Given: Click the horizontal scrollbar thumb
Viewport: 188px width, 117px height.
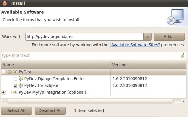Looking at the screenshot, I should [90, 101].
